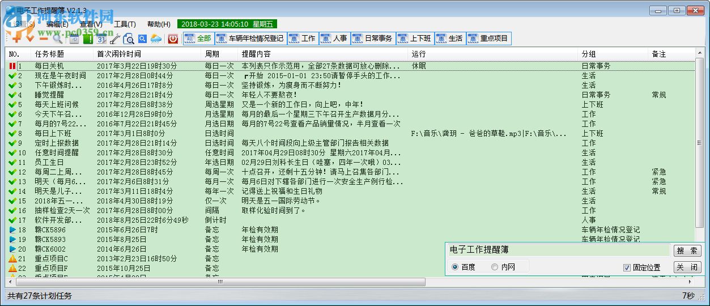Click the warning triangle icon on row 22 重点项目F
Image resolution: width=710 pixels, height=306 pixels.
pyautogui.click(x=12, y=268)
